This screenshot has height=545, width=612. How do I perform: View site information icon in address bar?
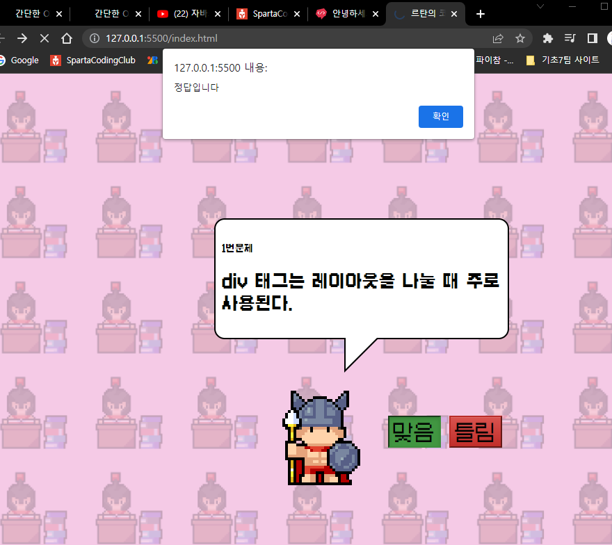click(95, 38)
